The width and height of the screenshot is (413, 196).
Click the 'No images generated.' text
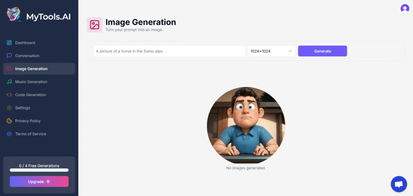(246, 168)
